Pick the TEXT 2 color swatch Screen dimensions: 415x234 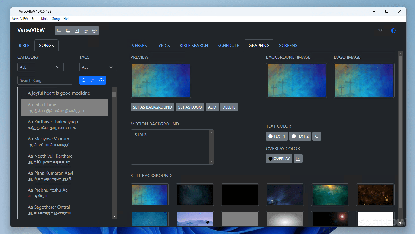(300, 136)
